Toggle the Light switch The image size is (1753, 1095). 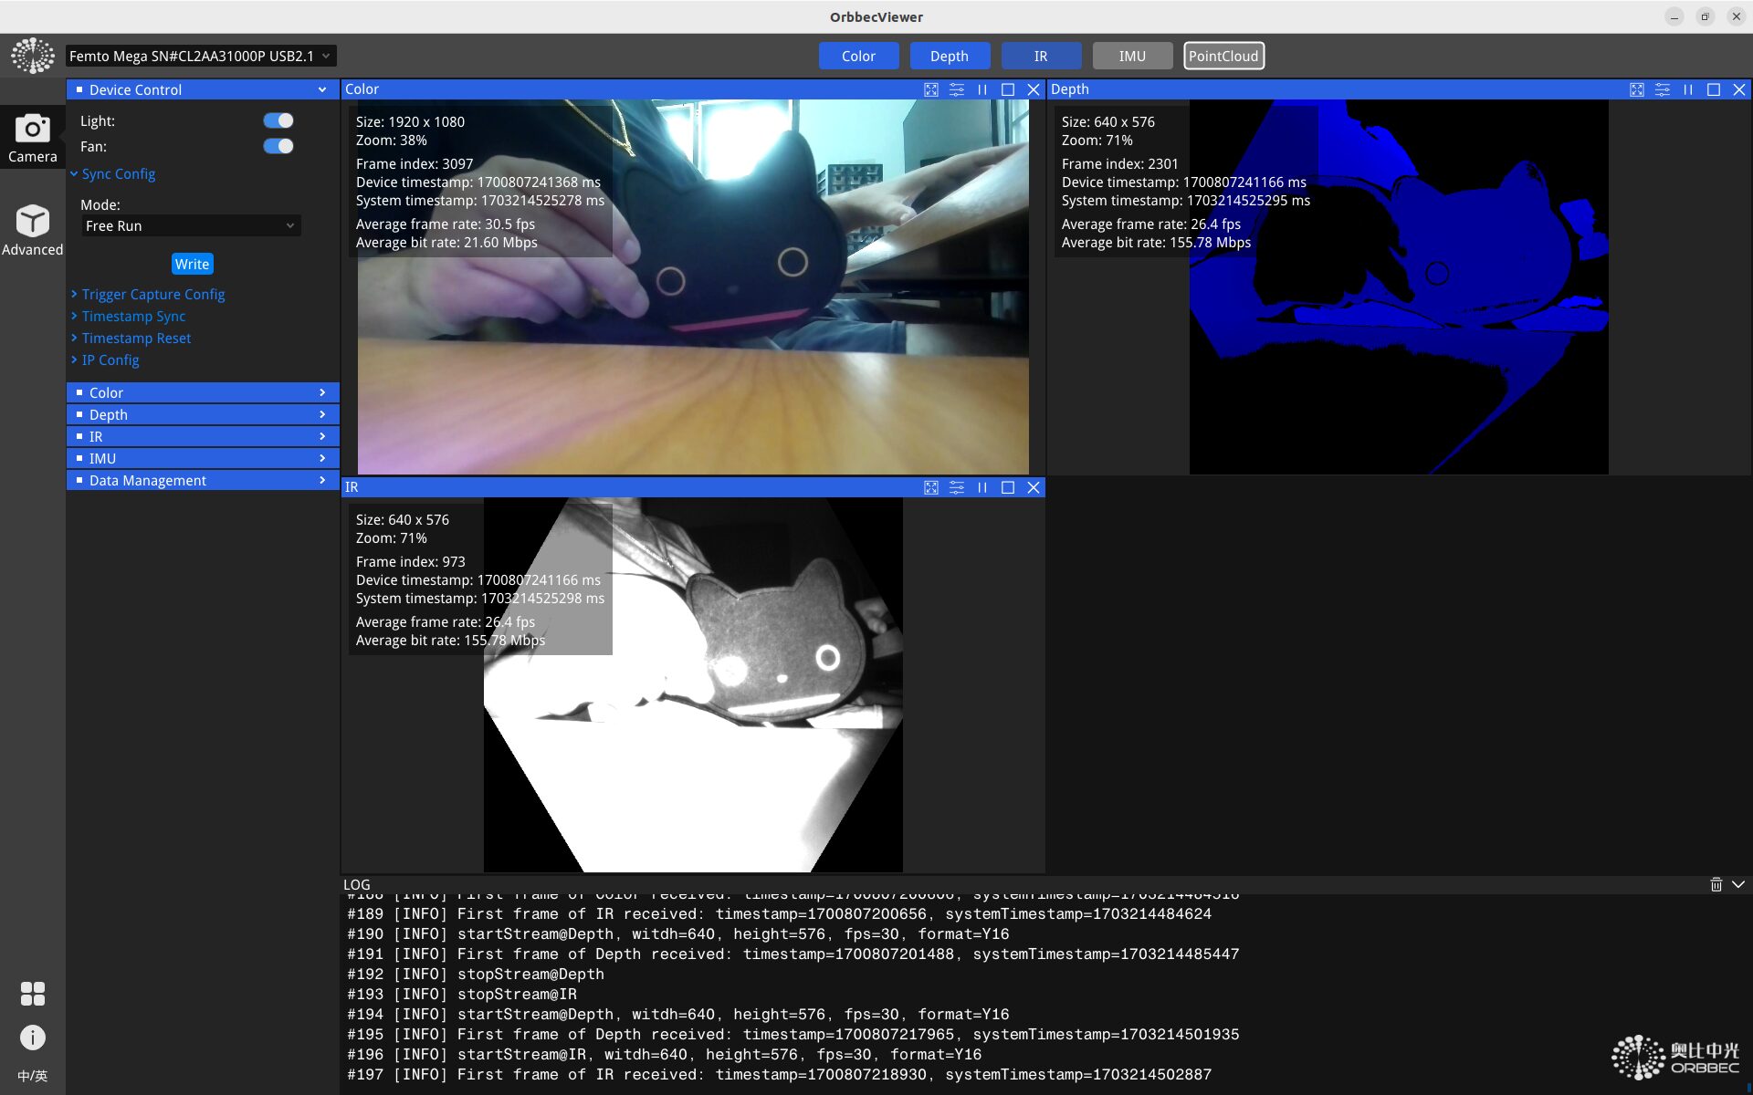(x=278, y=120)
